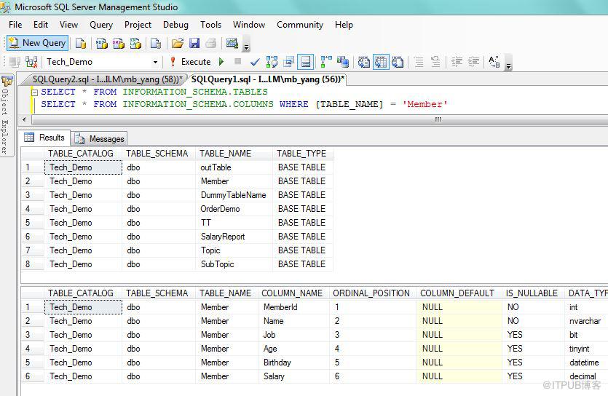Click the IS_NULLABLE column header
Image resolution: width=608 pixels, height=396 pixels.
(532, 293)
